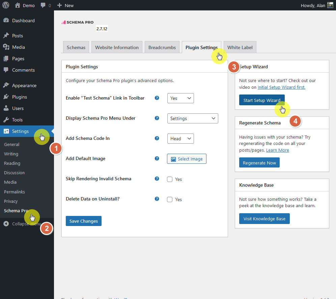336x299 pixels.
Task: Open the Initial Setup Wizard first link
Action: [x=281, y=87]
